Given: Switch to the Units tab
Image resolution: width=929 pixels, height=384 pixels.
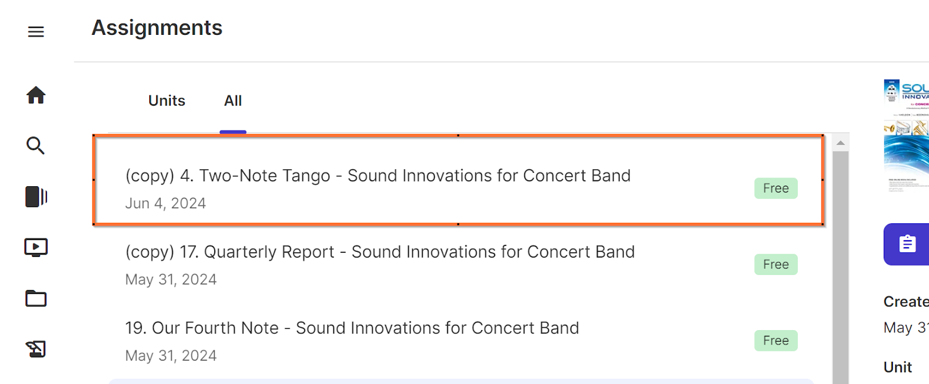Looking at the screenshot, I should coord(167,101).
